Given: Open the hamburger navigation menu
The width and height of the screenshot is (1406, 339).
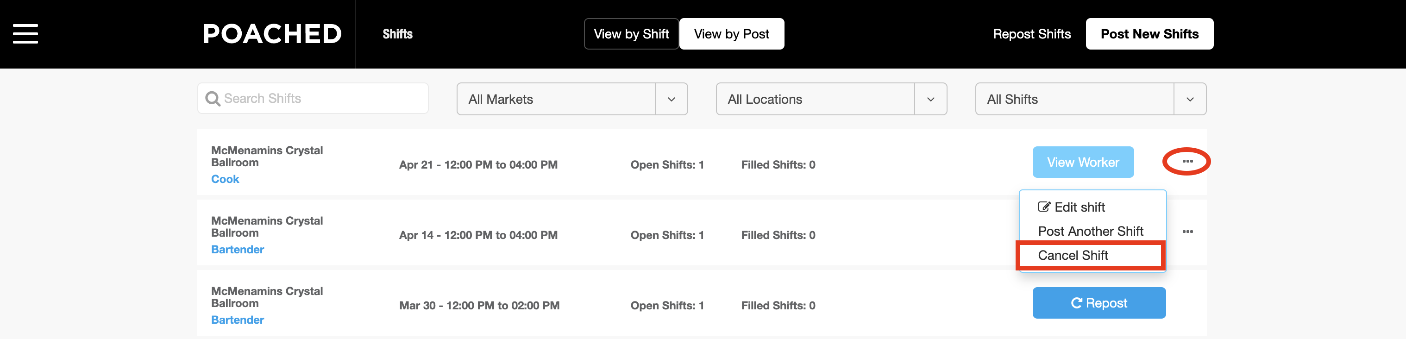Looking at the screenshot, I should coord(25,34).
